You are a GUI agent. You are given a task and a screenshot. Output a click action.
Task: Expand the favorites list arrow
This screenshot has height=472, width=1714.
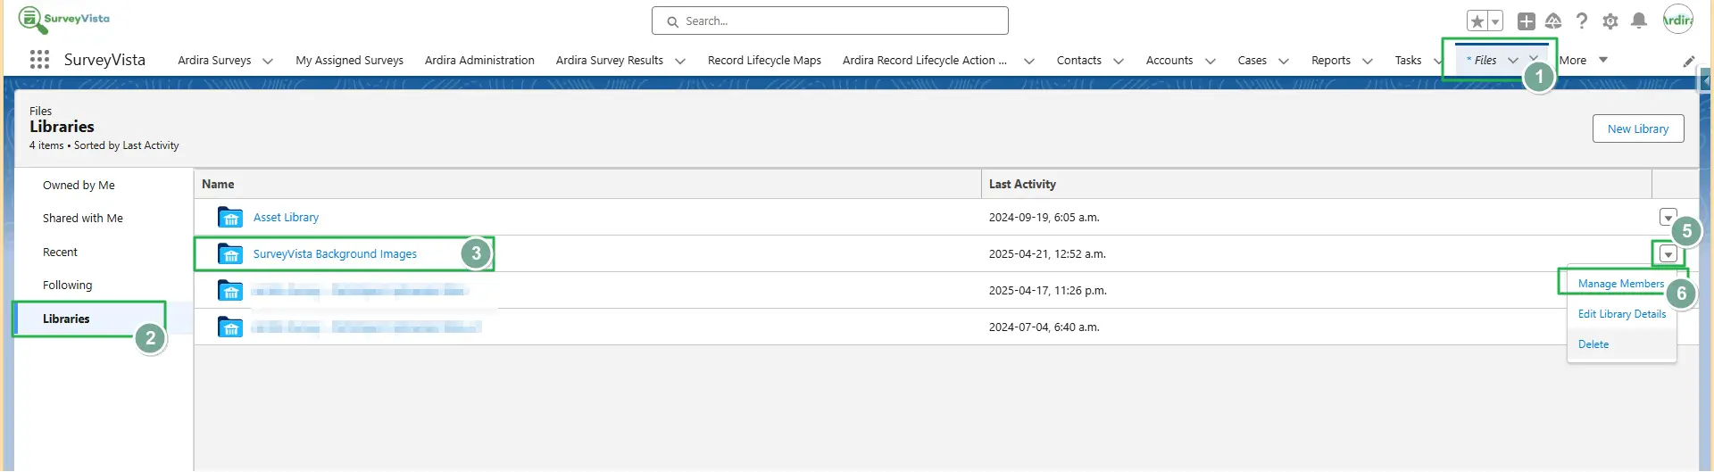pyautogui.click(x=1495, y=21)
